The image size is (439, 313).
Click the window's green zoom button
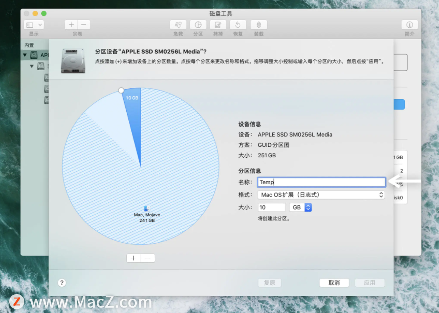[x=44, y=13]
